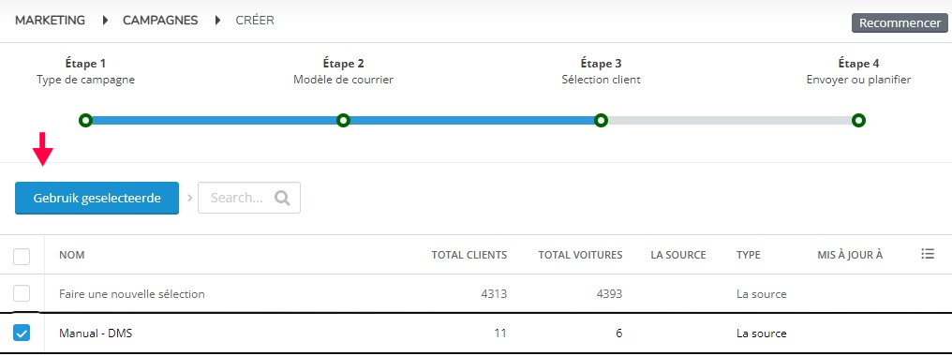Click the Recommencer button

point(900,23)
